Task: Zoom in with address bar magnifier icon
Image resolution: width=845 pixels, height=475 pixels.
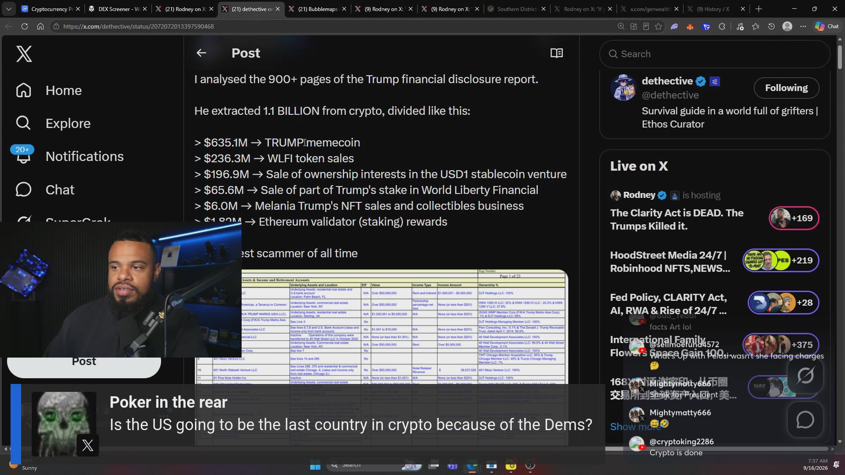Action: pyautogui.click(x=621, y=26)
